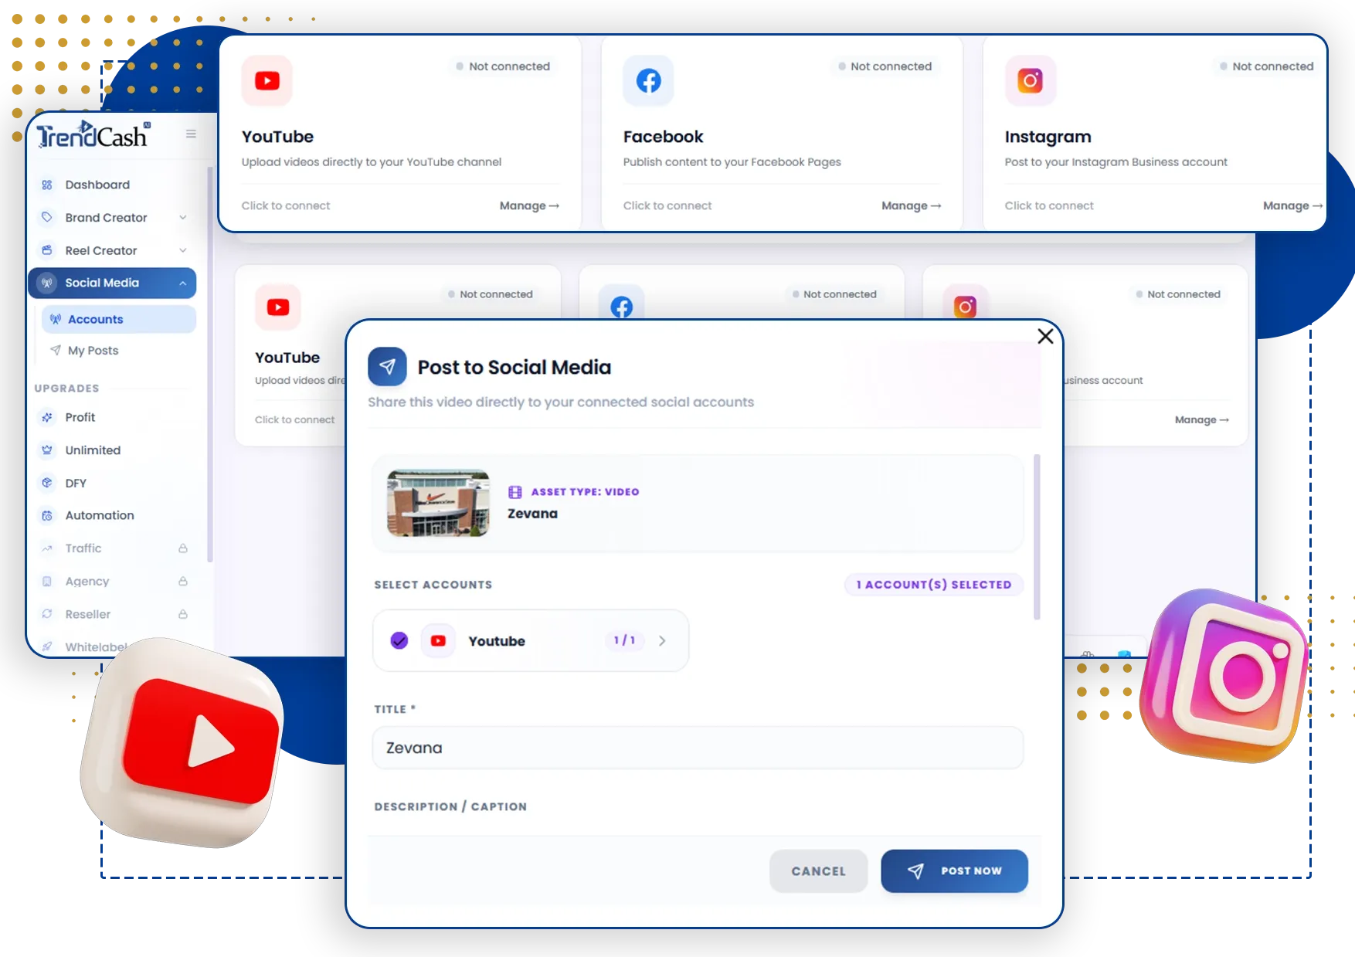Click Not connected status on top Facebook card
The image size is (1355, 957).
pos(885,66)
